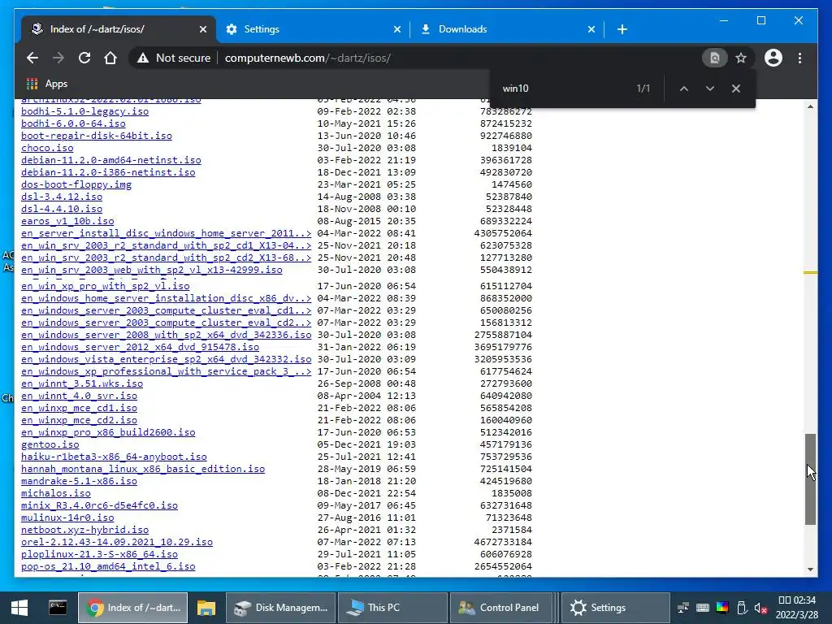
Task: Click the USB safely remove tray icon
Action: pyautogui.click(x=742, y=608)
